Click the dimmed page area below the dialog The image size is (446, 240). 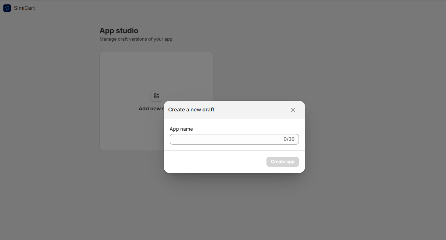click(x=234, y=206)
